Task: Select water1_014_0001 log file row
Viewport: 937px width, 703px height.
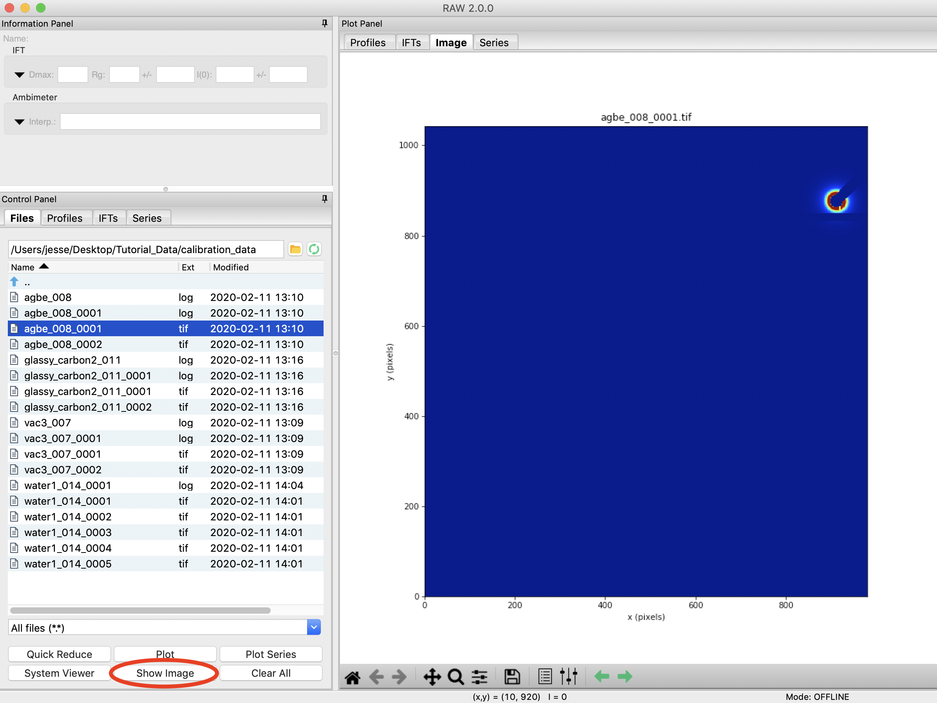Action: (166, 485)
